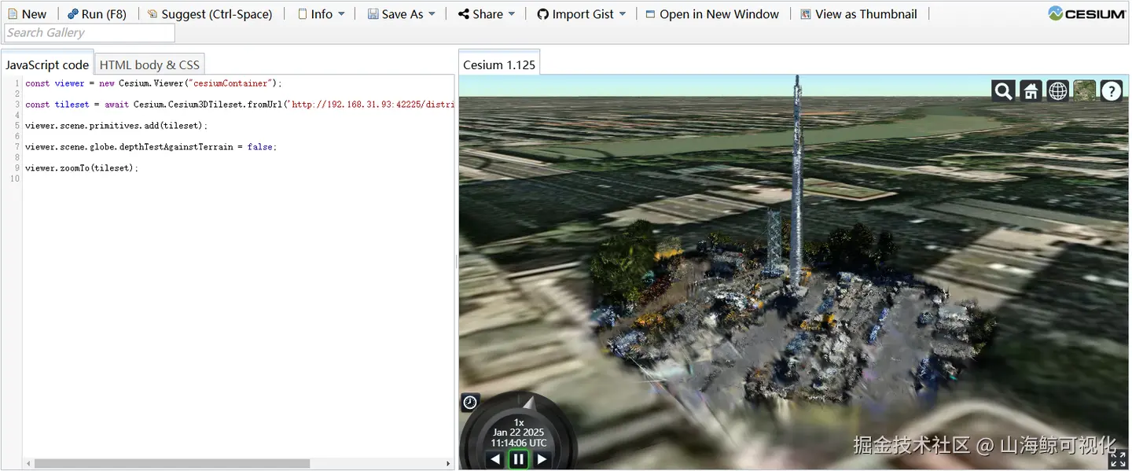Focus the Search Gallery input field
This screenshot has height=471, width=1132.
tap(90, 33)
